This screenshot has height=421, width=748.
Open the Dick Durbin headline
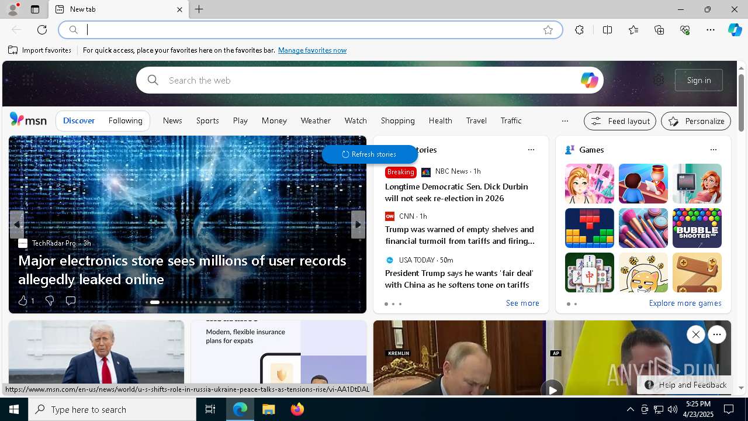pyautogui.click(x=456, y=192)
